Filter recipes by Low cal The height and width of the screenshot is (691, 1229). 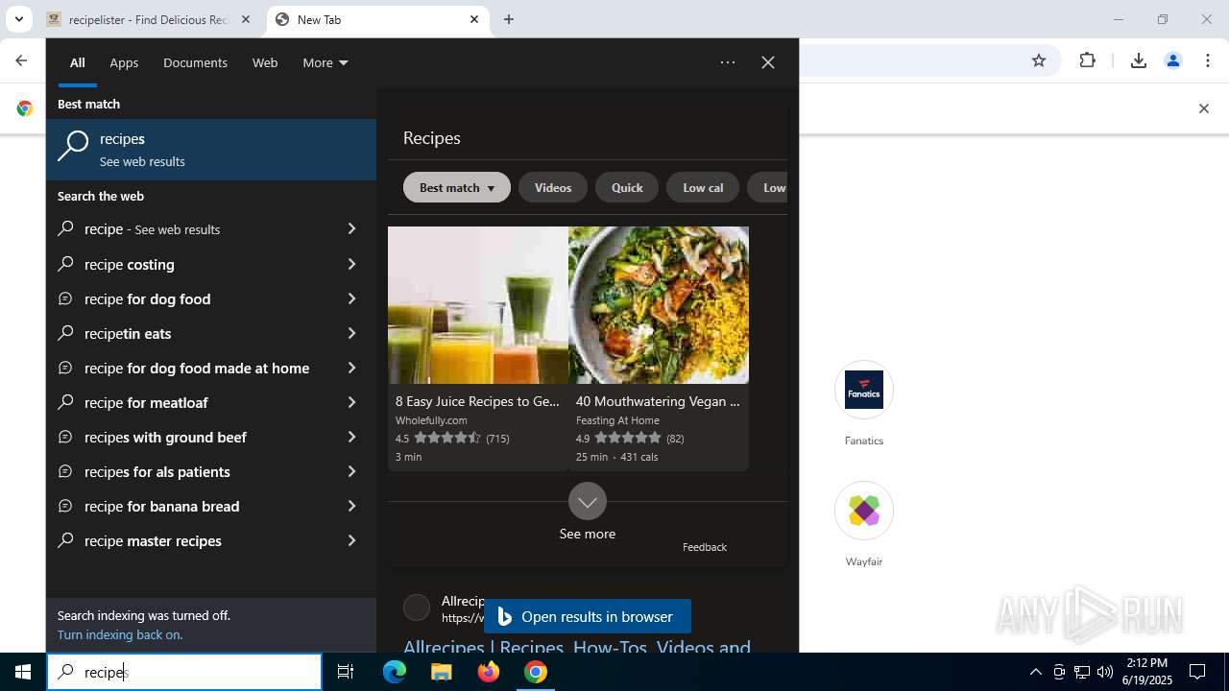(x=703, y=187)
